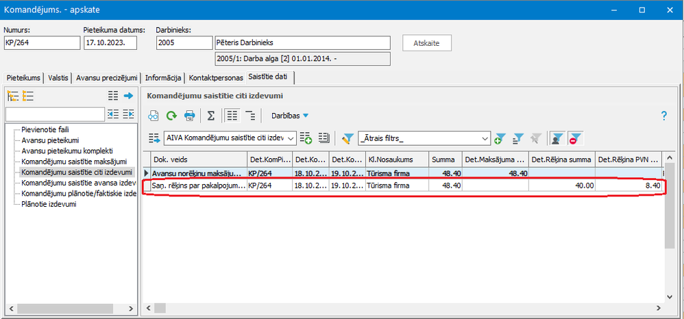This screenshot has height=319, width=684.
Task: Select Avansu pieteikumi in the tree
Action: 50,140
